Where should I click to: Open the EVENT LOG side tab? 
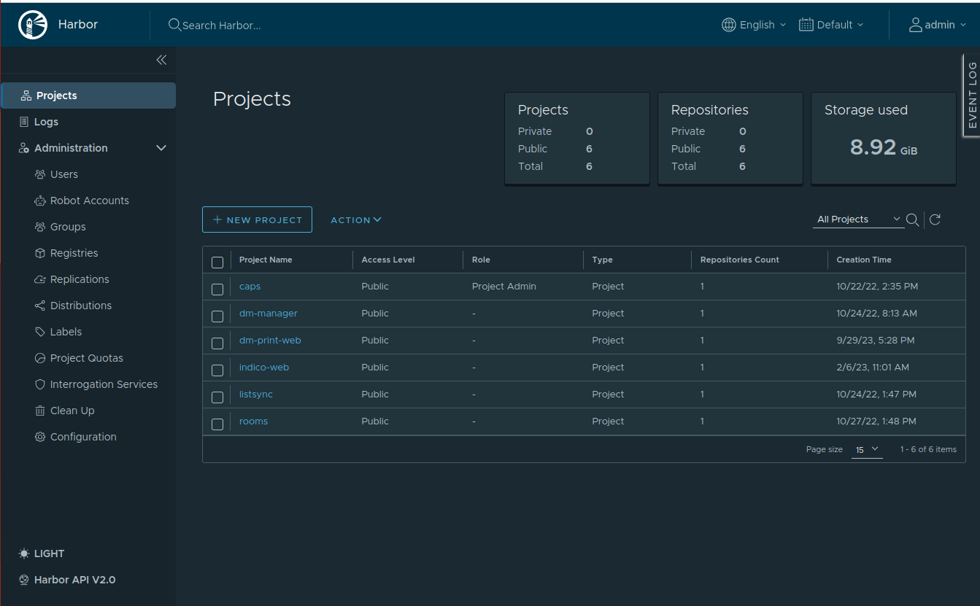tap(971, 96)
